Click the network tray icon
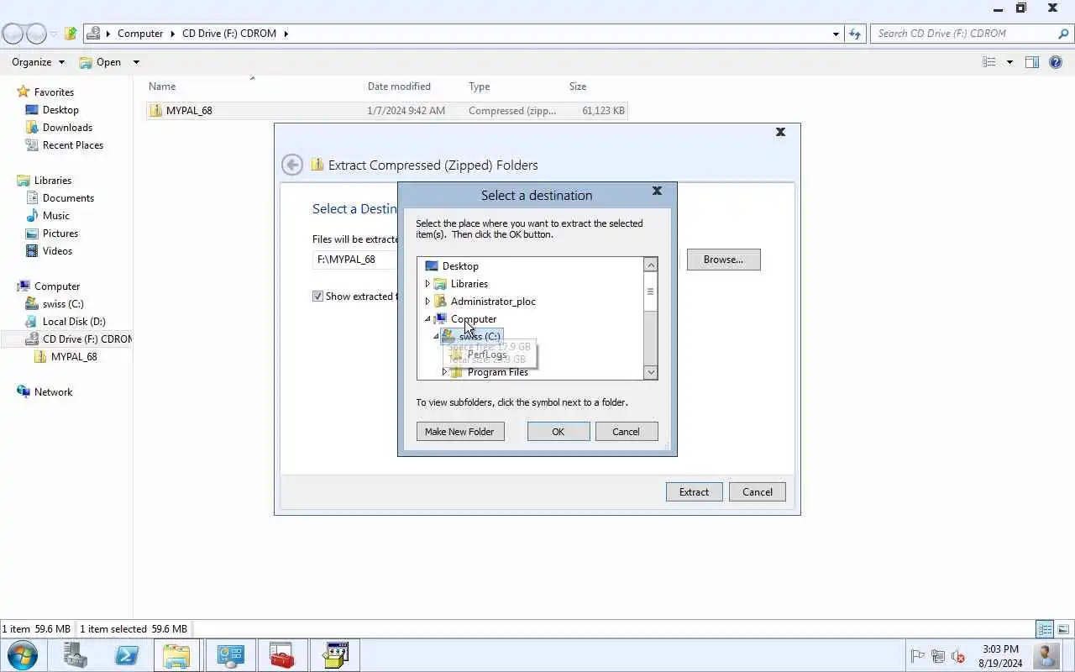This screenshot has width=1075, height=672. [937, 656]
